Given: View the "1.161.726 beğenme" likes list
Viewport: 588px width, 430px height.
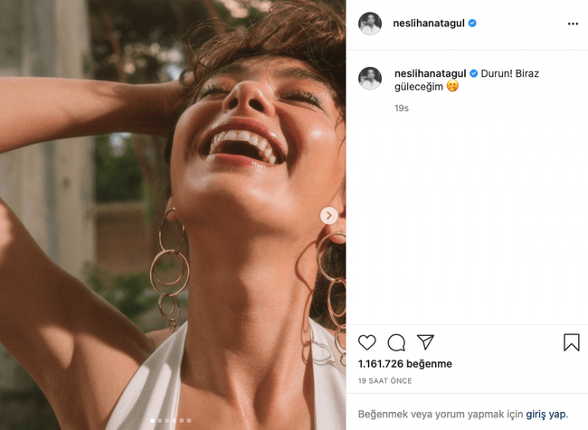Looking at the screenshot, I should pos(405,364).
